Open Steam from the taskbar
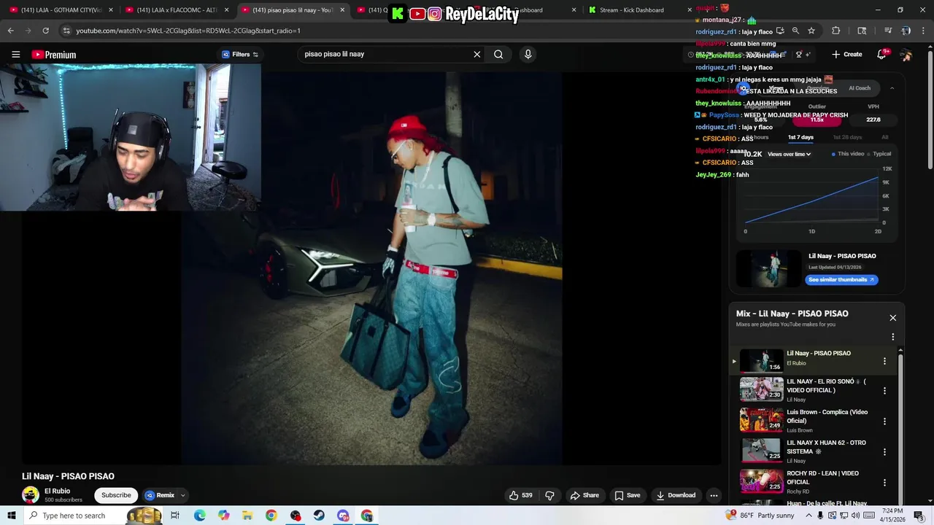This screenshot has height=525, width=934. 319,516
